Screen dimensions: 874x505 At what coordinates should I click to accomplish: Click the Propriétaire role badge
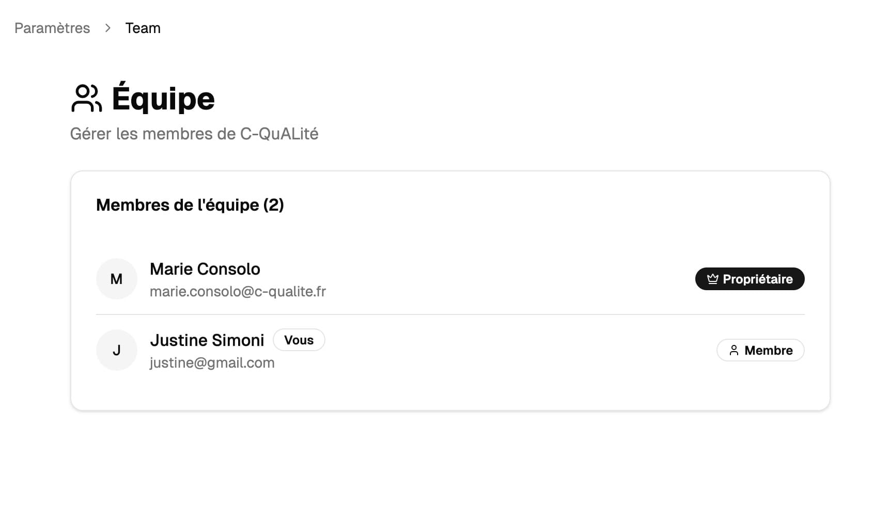pos(750,279)
